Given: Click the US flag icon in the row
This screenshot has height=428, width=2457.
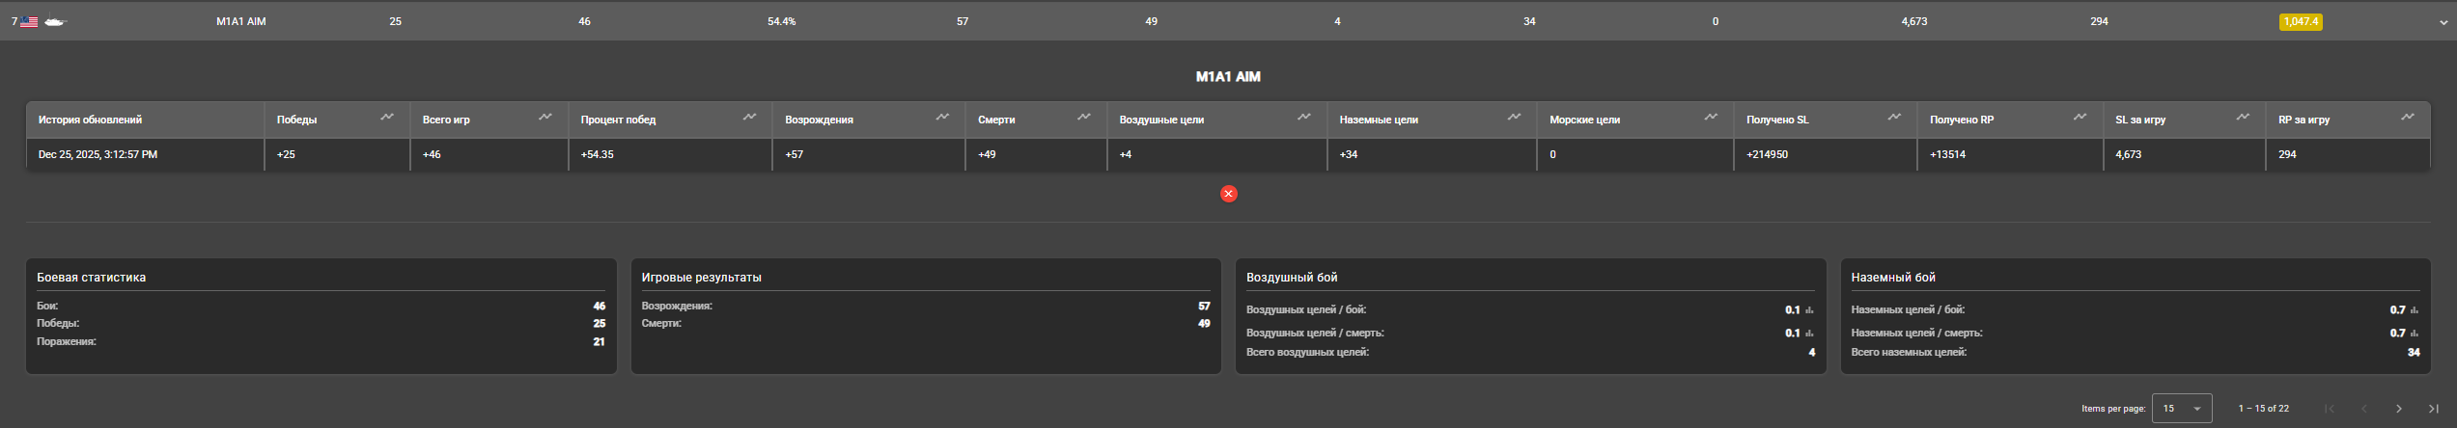Looking at the screenshot, I should pyautogui.click(x=29, y=22).
